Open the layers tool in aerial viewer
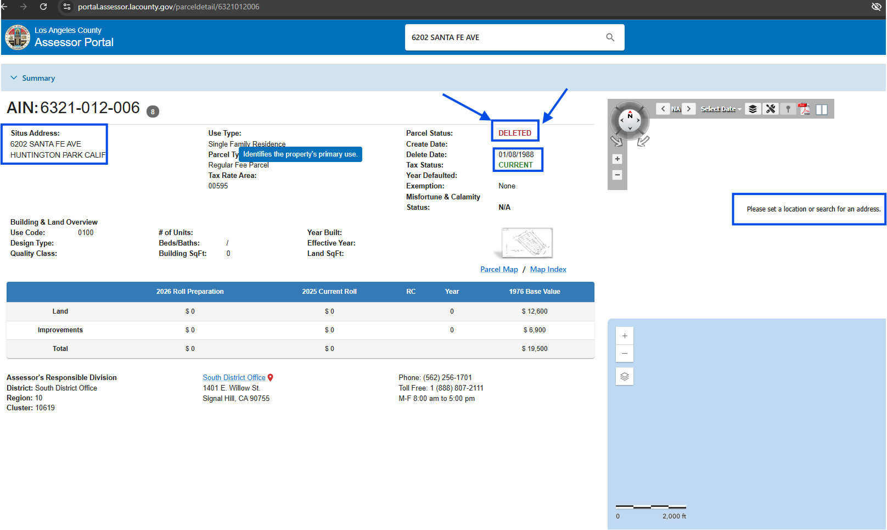This screenshot has width=887, height=530. pos(753,109)
